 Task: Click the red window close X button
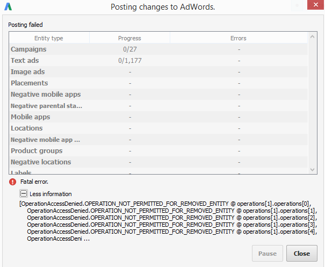tap(315, 5)
